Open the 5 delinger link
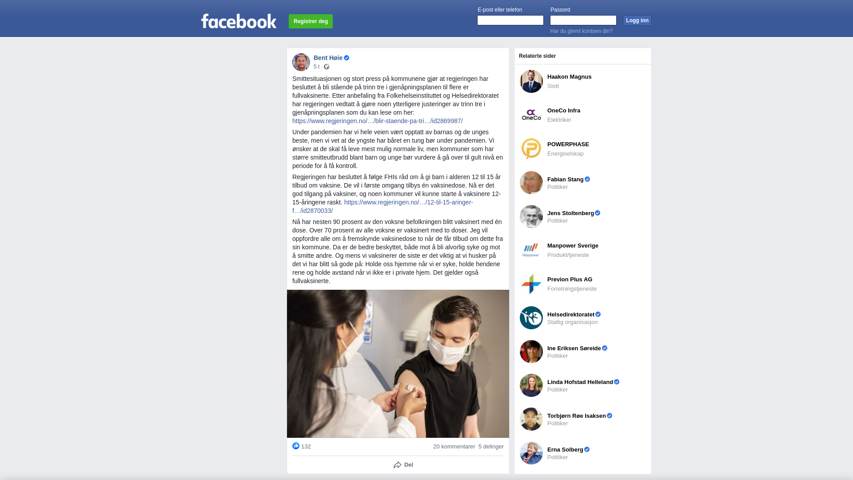The height and width of the screenshot is (480, 853). (x=491, y=447)
